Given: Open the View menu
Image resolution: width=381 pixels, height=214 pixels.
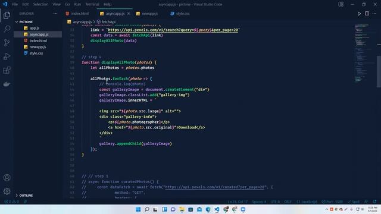Looking at the screenshot, I should (x=57, y=4).
